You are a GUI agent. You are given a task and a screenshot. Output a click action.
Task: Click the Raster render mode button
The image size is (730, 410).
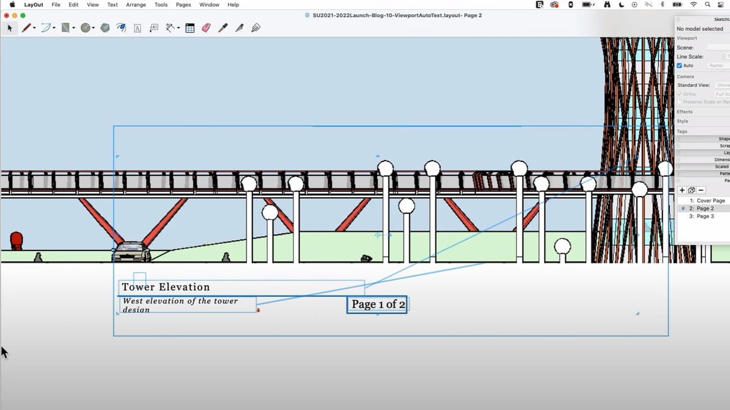click(x=718, y=66)
